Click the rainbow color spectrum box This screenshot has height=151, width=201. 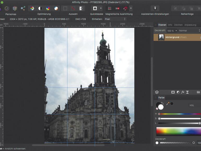(x=179, y=131)
